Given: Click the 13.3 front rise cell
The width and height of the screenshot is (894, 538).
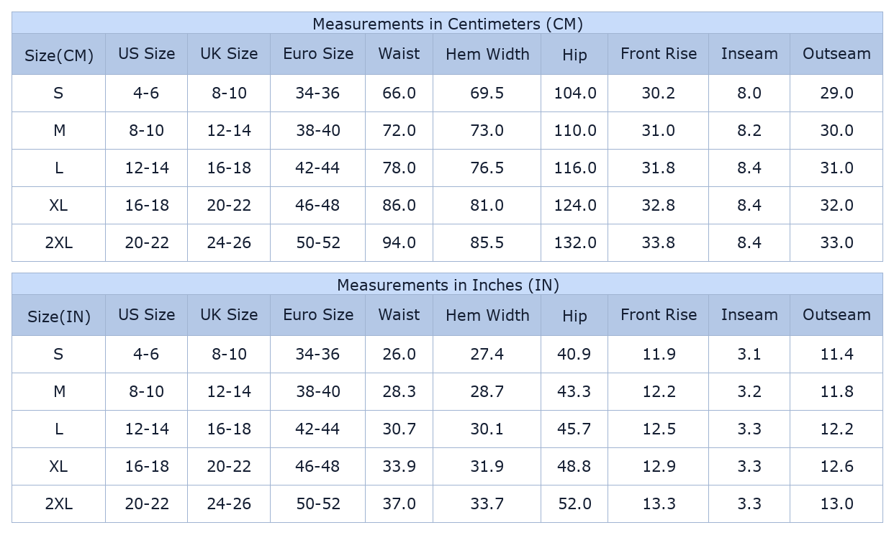Looking at the screenshot, I should 658,503.
